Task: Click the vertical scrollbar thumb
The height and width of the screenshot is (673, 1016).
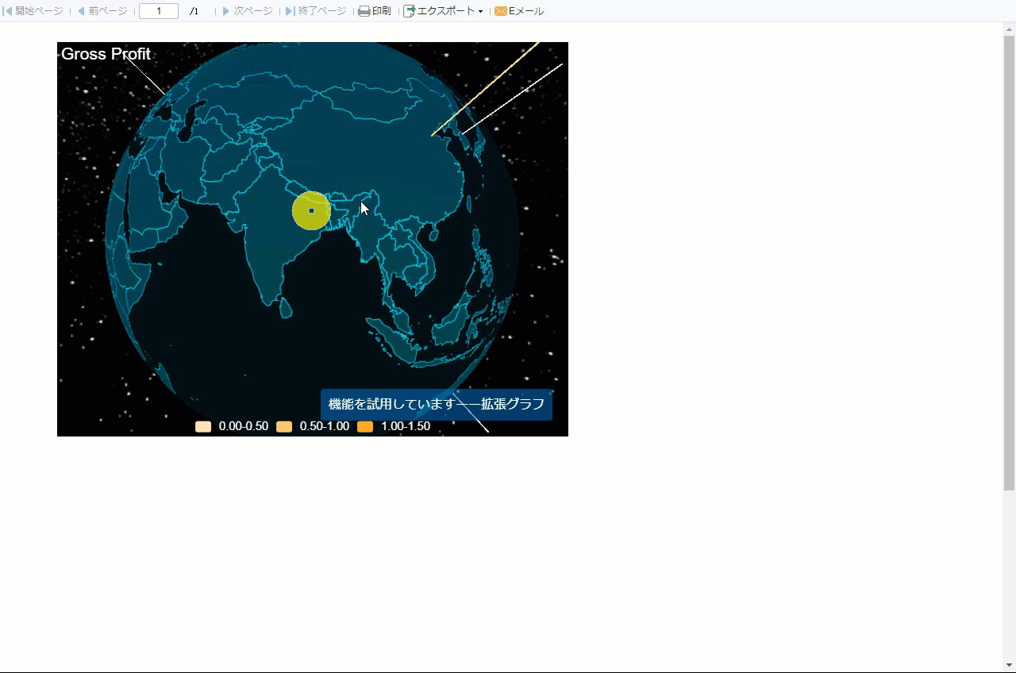Action: 1010,263
